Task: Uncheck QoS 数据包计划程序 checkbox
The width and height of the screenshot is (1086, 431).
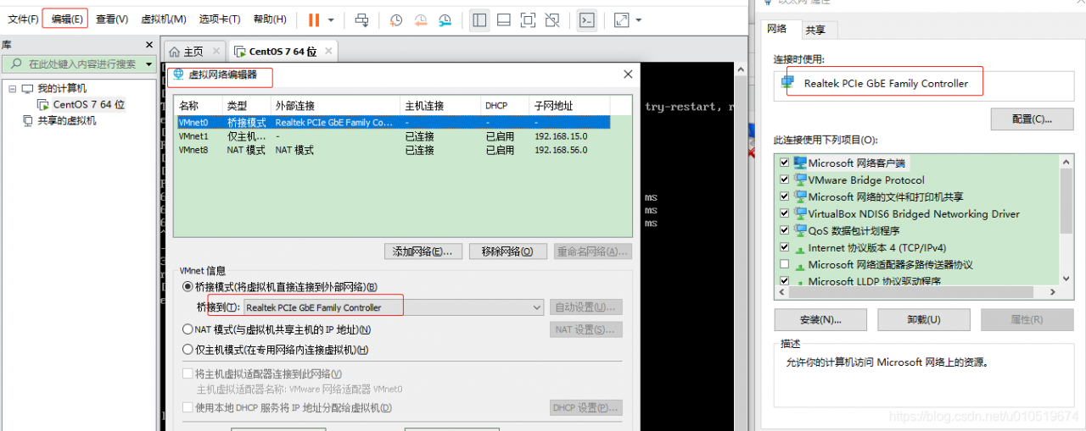Action: click(784, 230)
